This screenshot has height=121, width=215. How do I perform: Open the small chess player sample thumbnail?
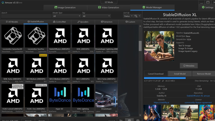click(x=171, y=113)
